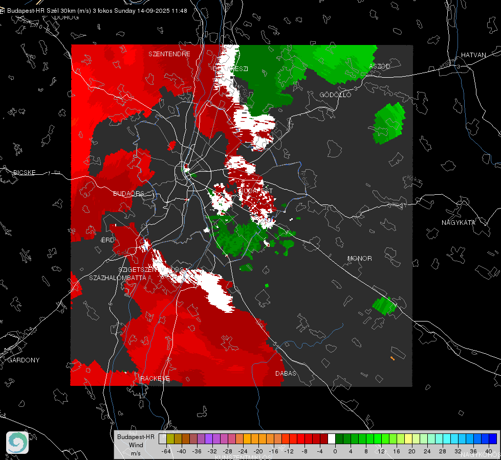Click the SZIGETSZENTMIKLÓS town label

click(151, 270)
